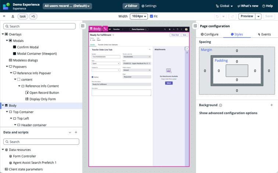Click the attachment upload illustration in preview
Viewport: 278px width, 173px height.
click(169, 71)
